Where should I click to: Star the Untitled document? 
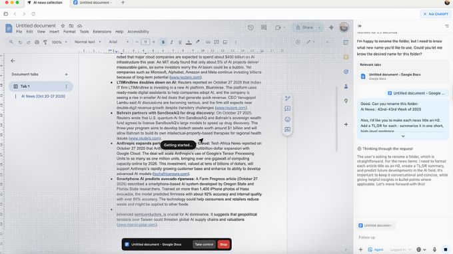pyautogui.click(x=63, y=26)
